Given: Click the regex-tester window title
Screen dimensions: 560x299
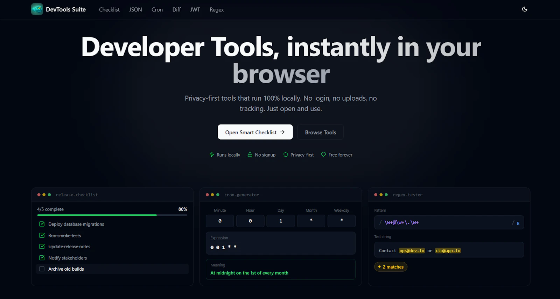Looking at the screenshot, I should pos(408,195).
